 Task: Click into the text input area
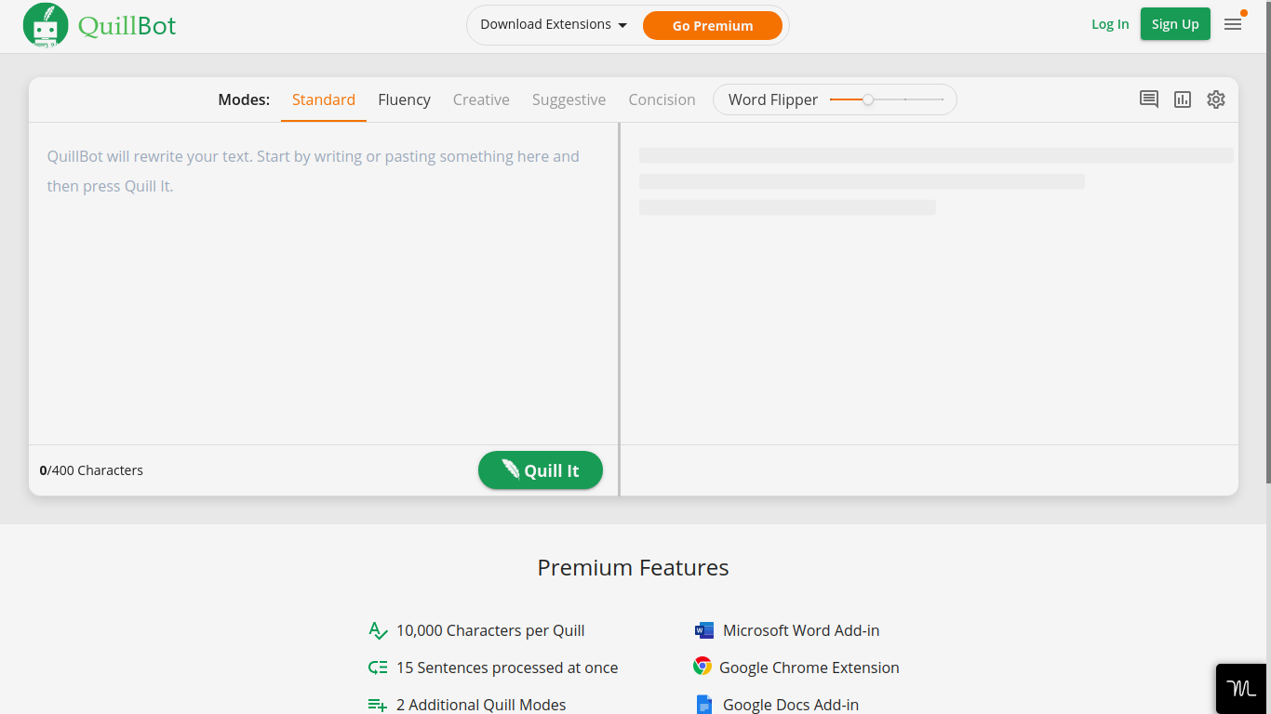(x=323, y=284)
